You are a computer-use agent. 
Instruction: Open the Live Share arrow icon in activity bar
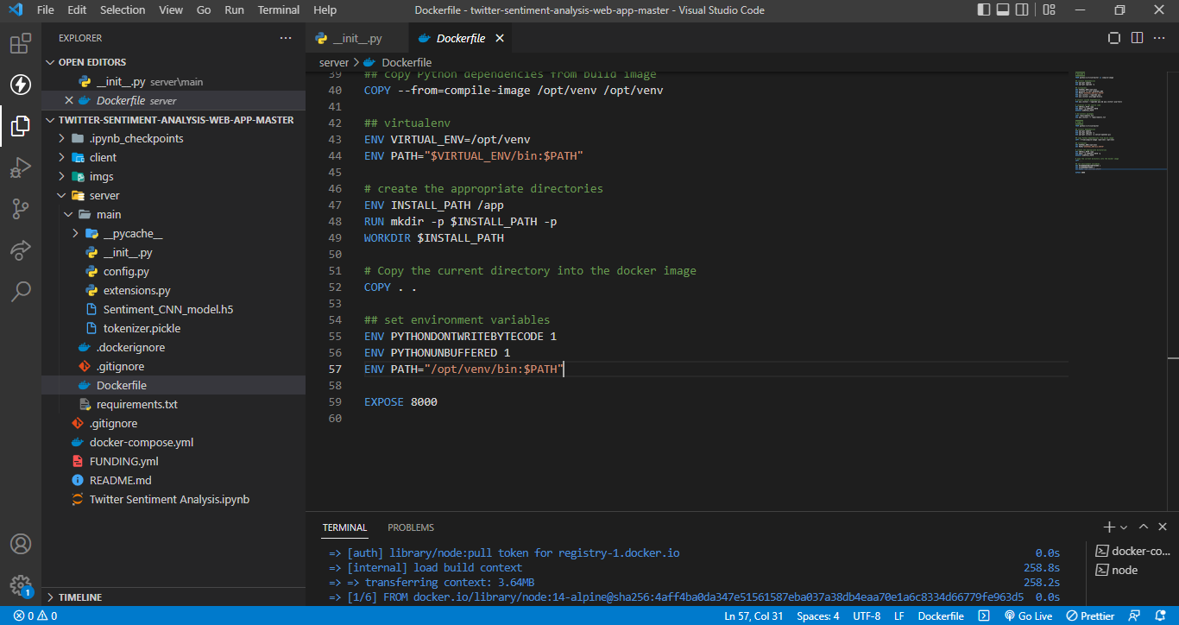(x=21, y=250)
